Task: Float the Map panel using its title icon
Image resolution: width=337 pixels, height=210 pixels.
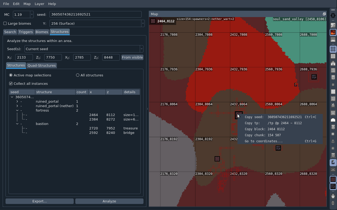Action: tap(324, 14)
